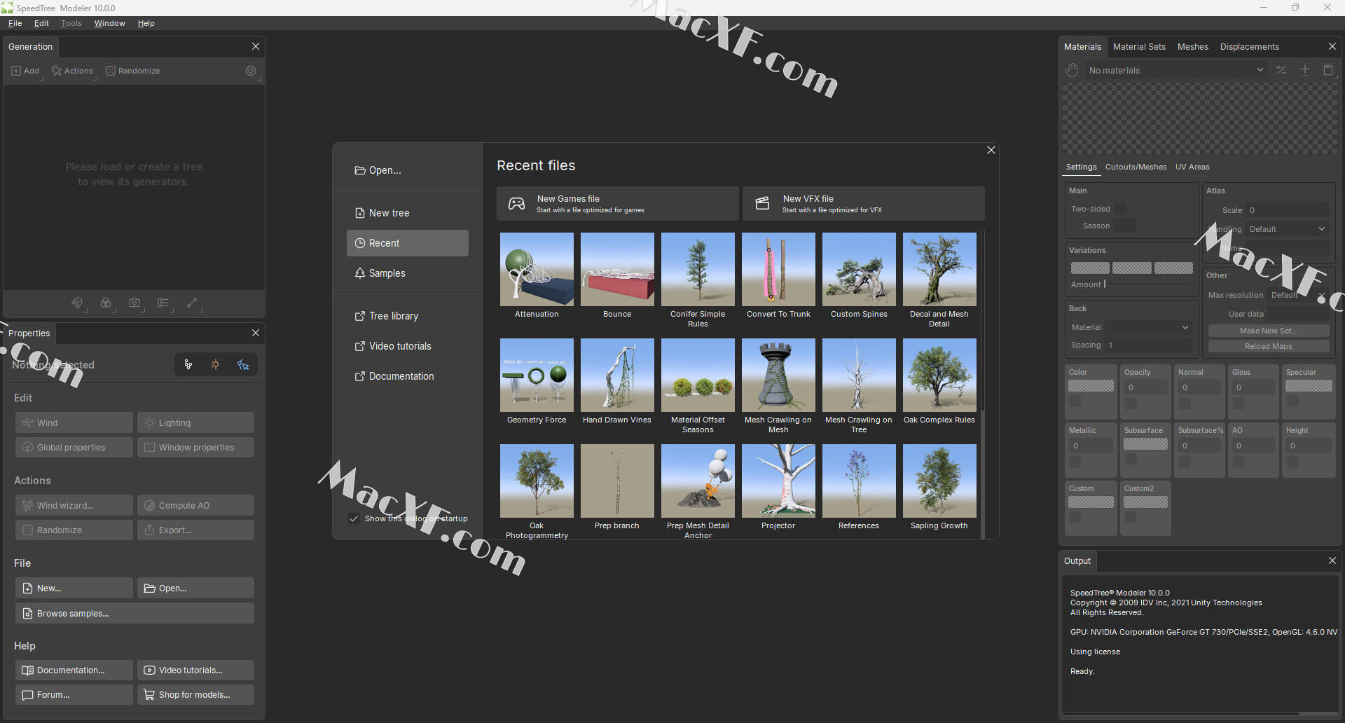Viewport: 1345px width, 723px height.
Task: Open the Hand Drawn Vines thumbnail
Action: (x=617, y=375)
